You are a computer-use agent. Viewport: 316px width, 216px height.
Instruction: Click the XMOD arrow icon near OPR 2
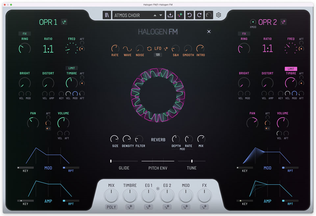[253, 22]
